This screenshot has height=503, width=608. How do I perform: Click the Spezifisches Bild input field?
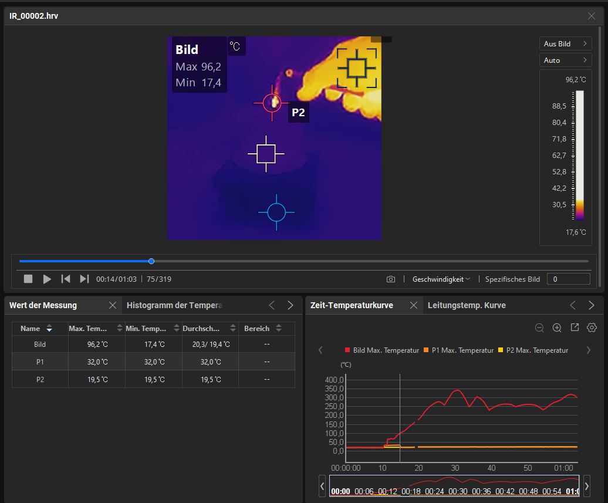(568, 279)
